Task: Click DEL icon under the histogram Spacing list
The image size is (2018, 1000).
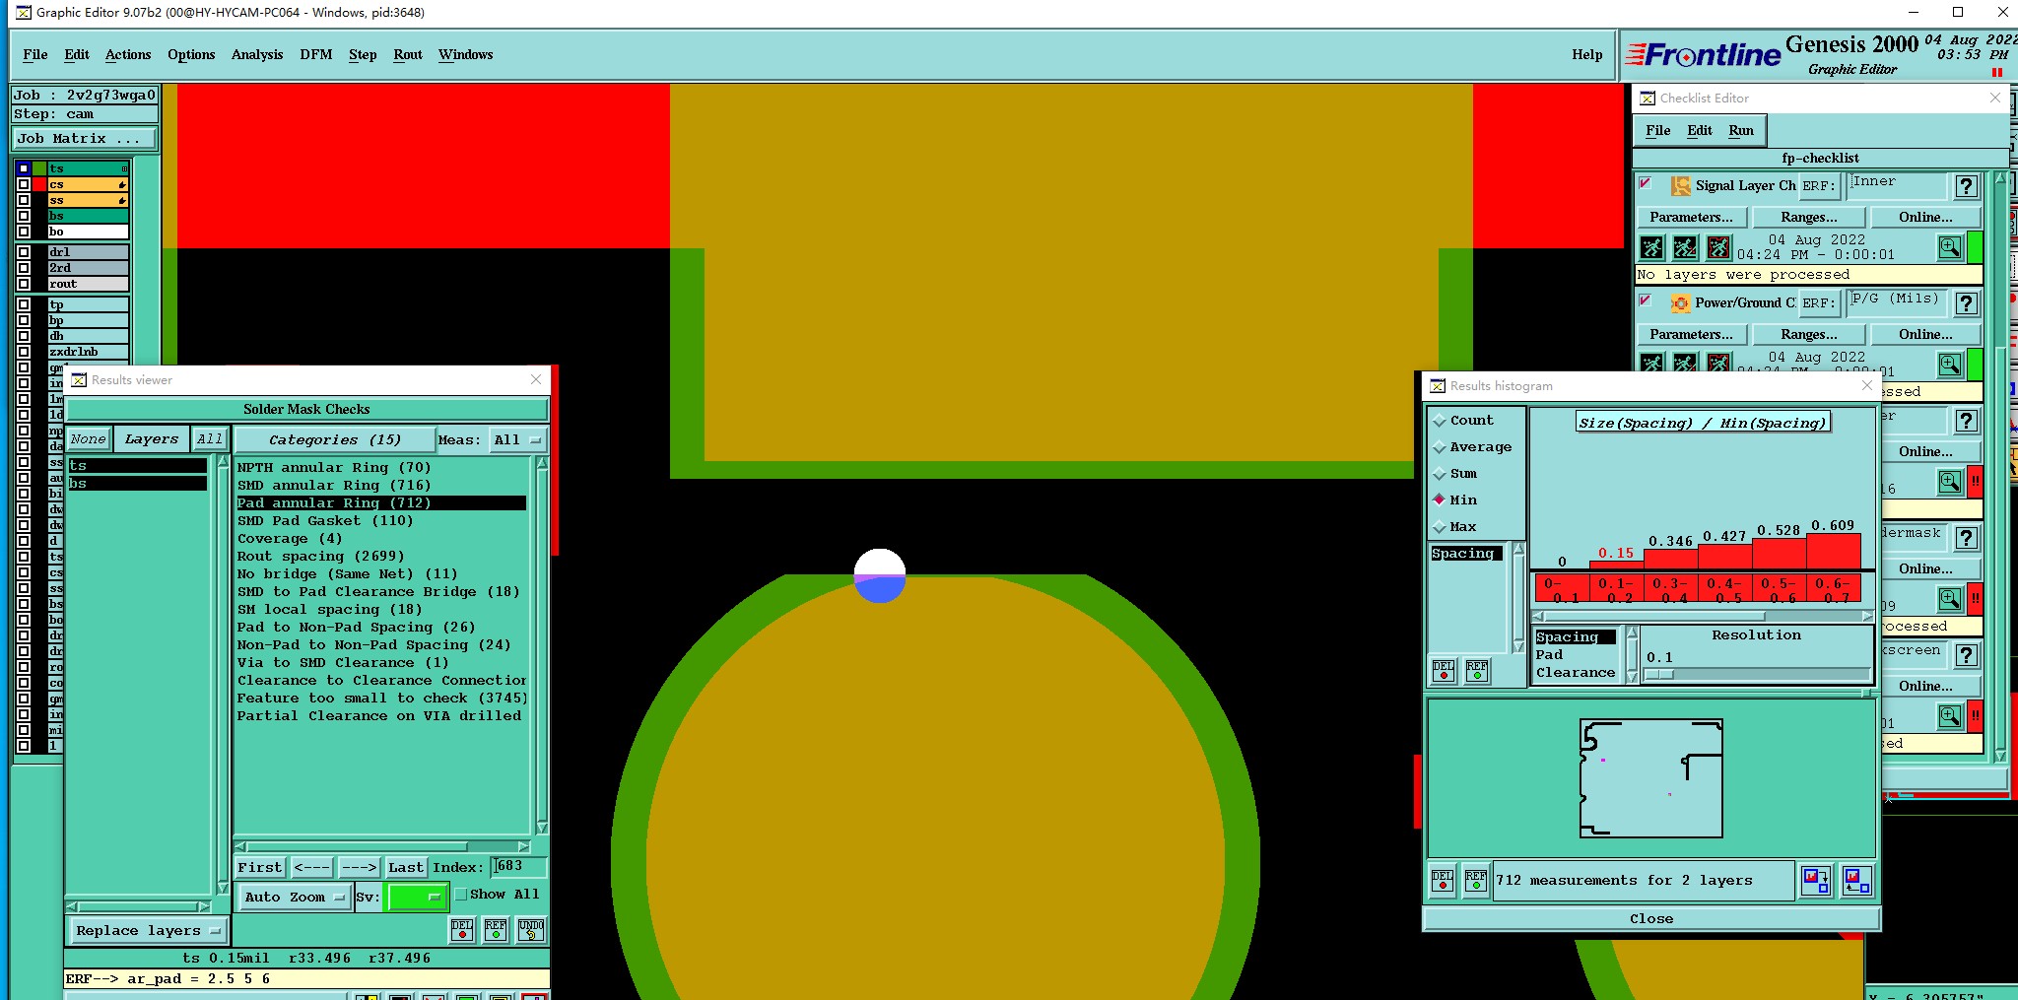Action: coord(1444,671)
